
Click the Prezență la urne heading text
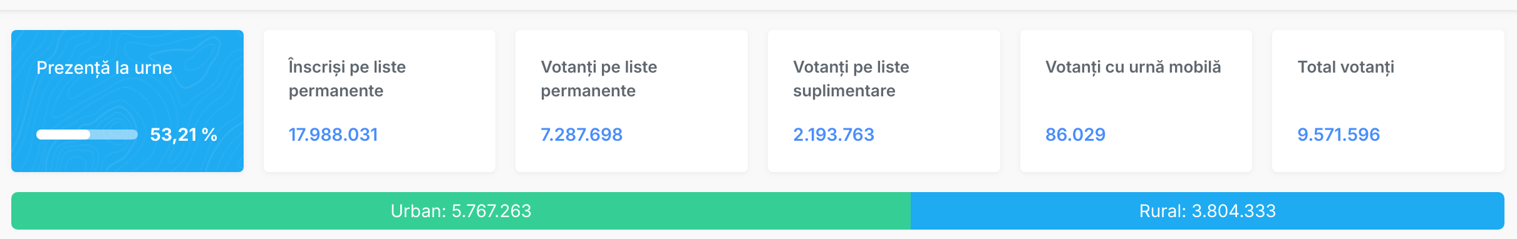point(104,68)
